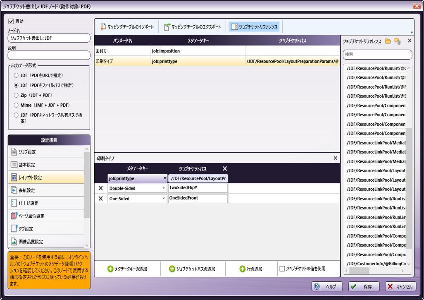This screenshot has height=300, width=424.
Task: Edit the OneSidedFront value field
Action: tap(198, 199)
